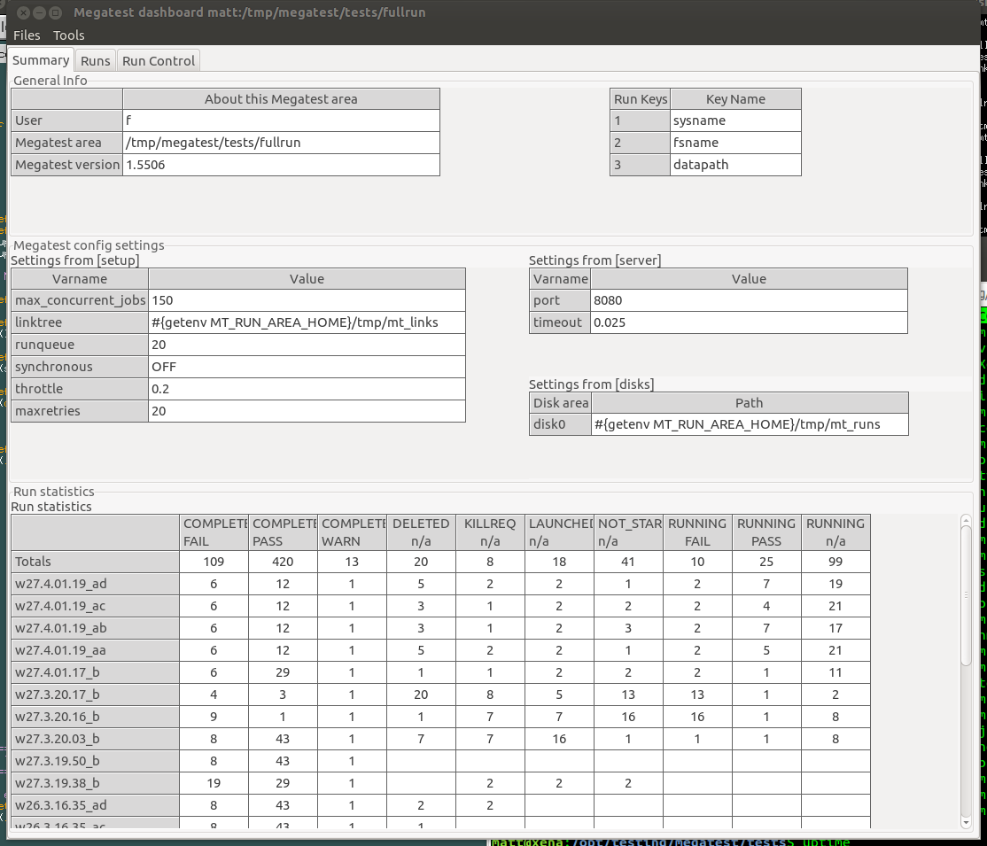Screen dimensions: 987x846
Task: Select the timeout value 0.025
Action: (749, 322)
